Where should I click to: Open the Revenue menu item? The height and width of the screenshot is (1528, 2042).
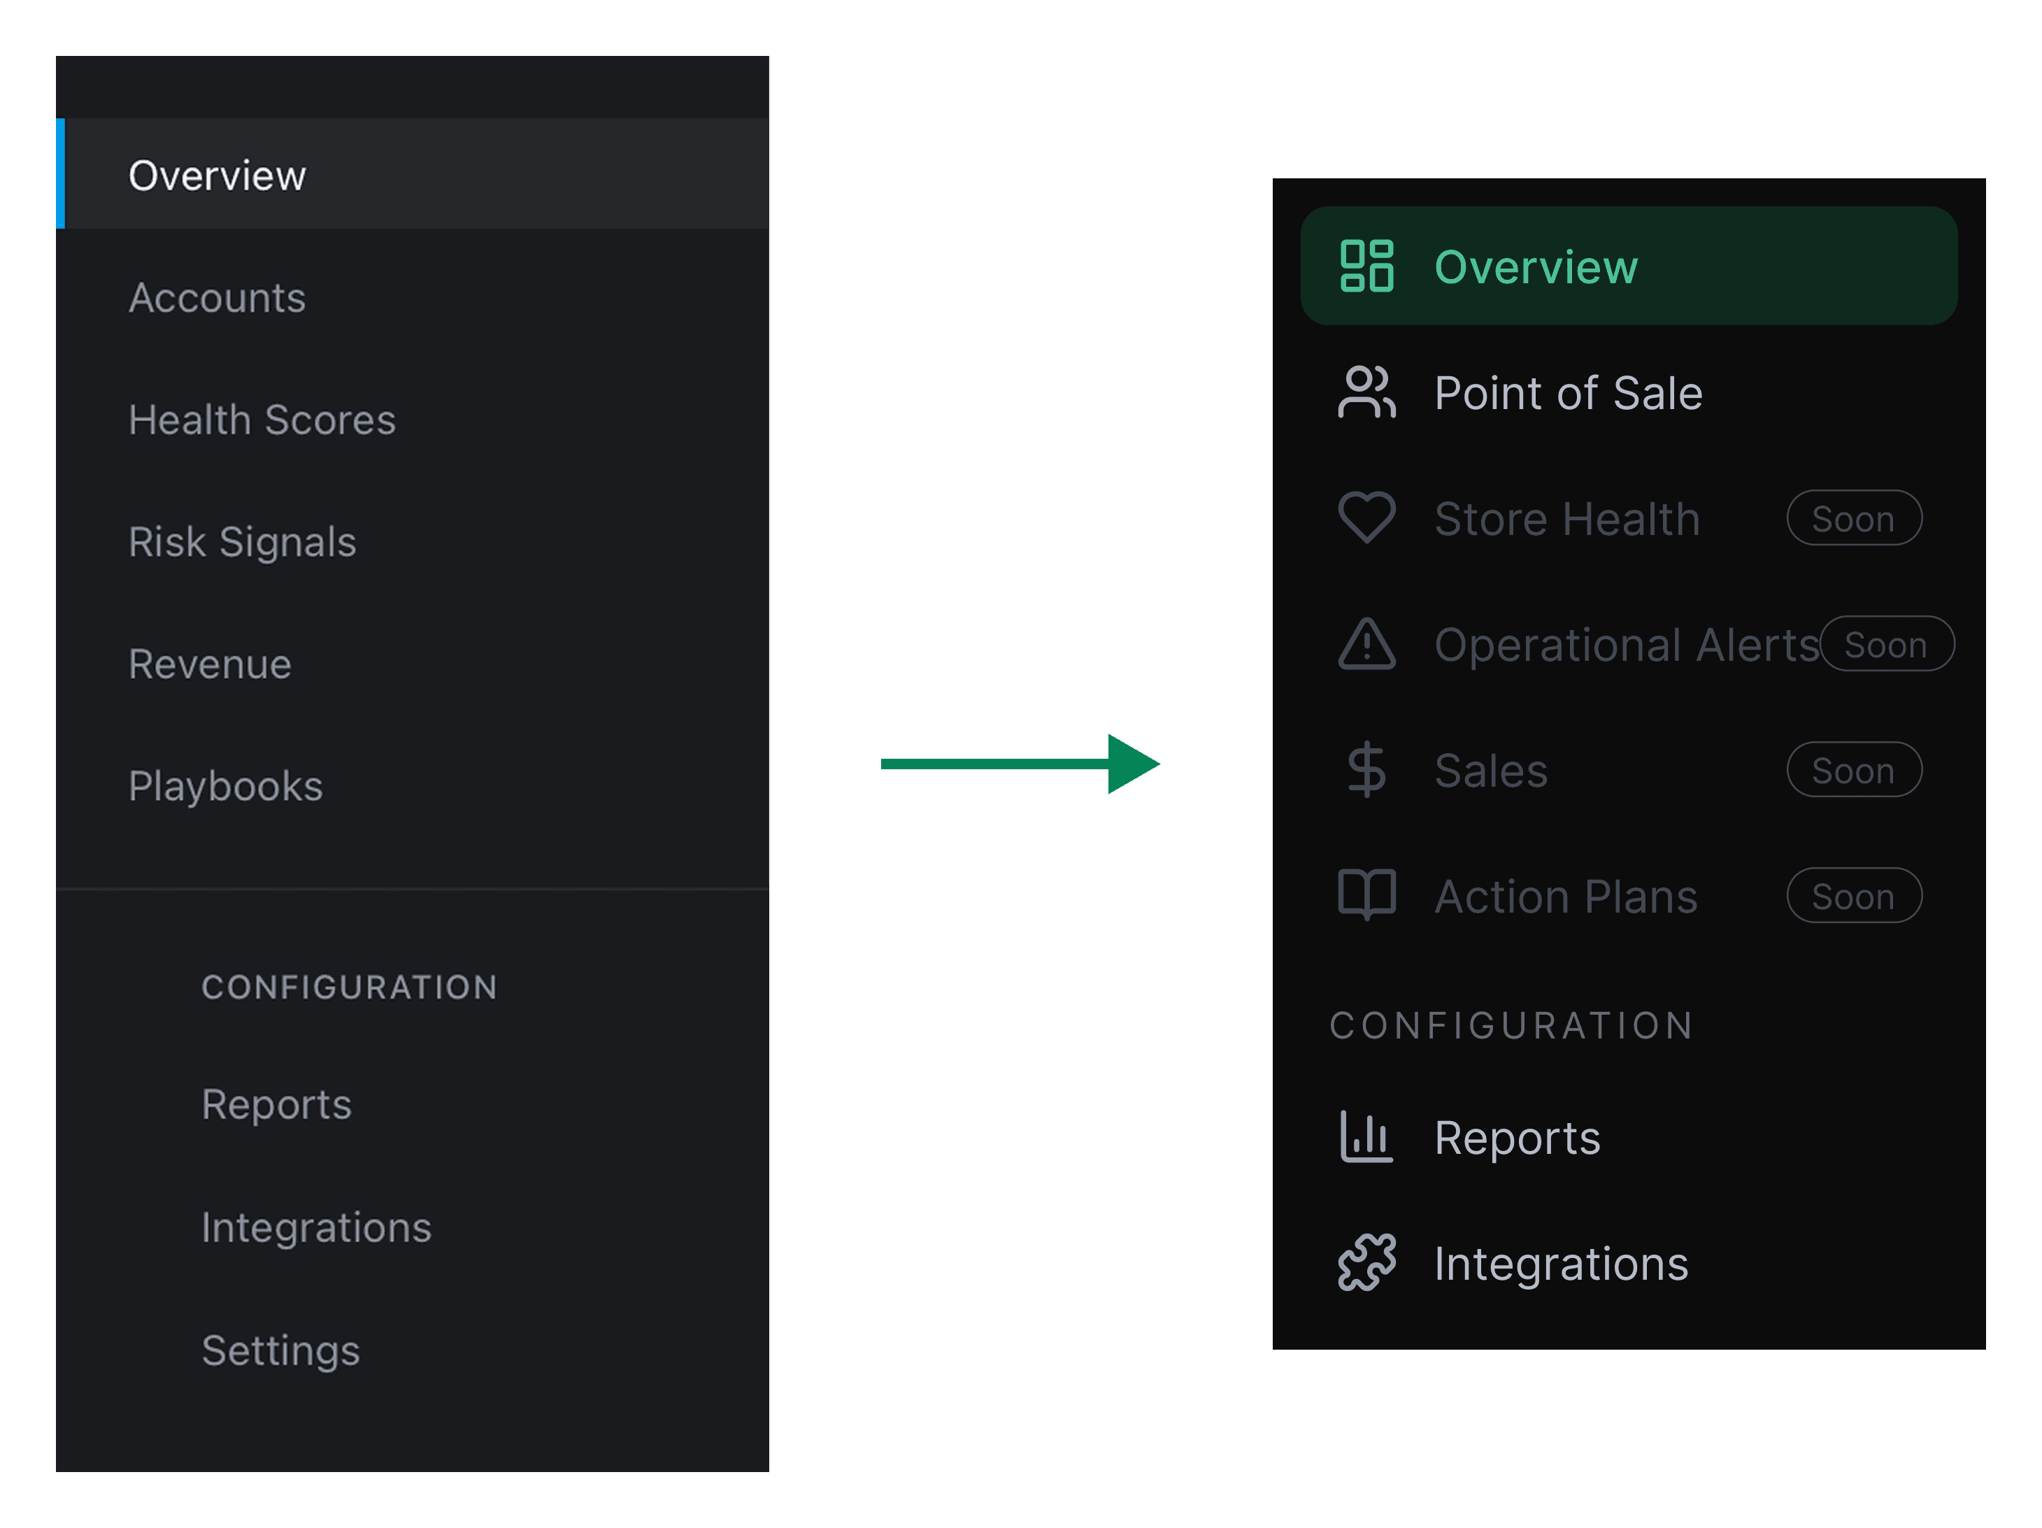click(210, 664)
